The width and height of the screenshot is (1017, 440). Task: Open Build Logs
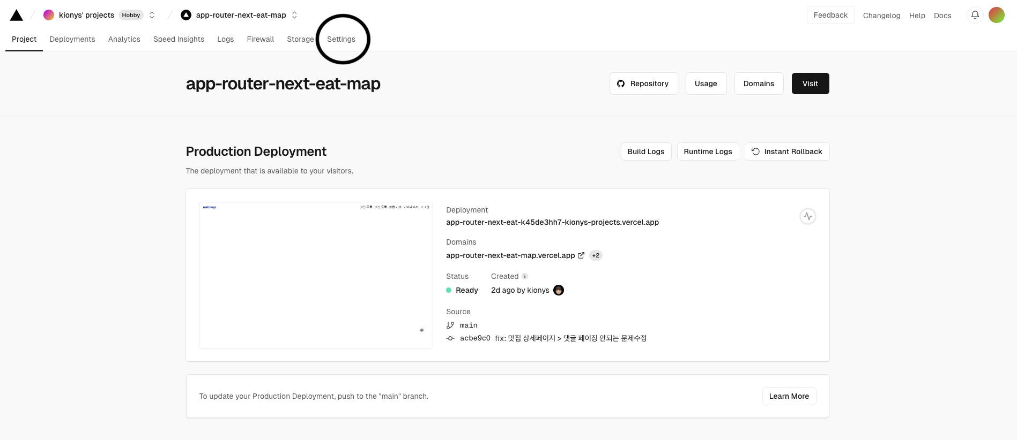pyautogui.click(x=646, y=151)
